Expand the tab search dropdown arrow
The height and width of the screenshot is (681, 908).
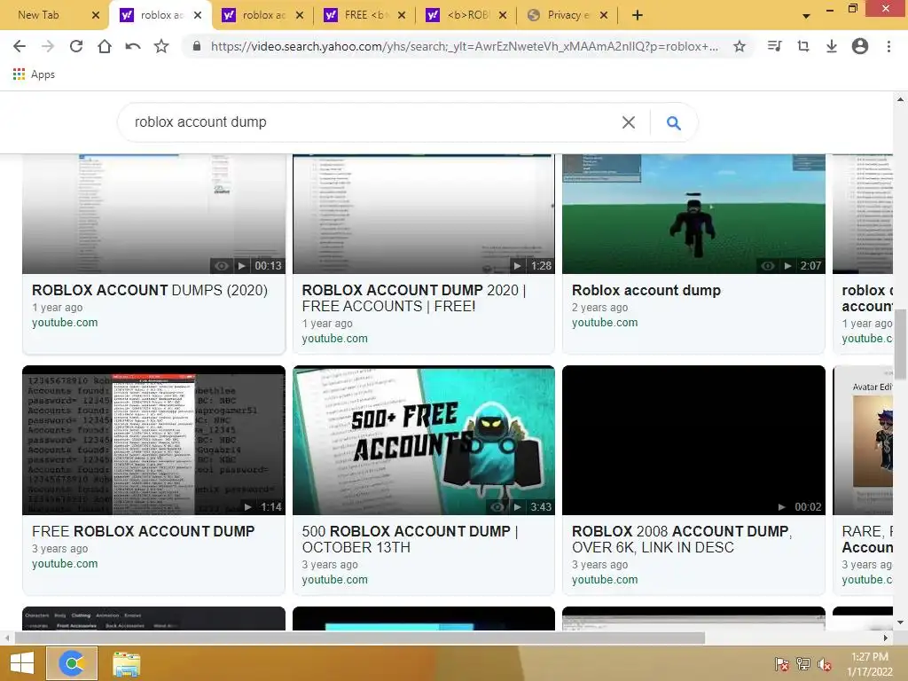point(806,16)
